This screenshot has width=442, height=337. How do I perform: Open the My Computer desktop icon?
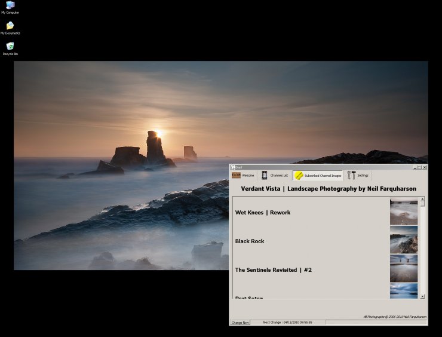10,7
